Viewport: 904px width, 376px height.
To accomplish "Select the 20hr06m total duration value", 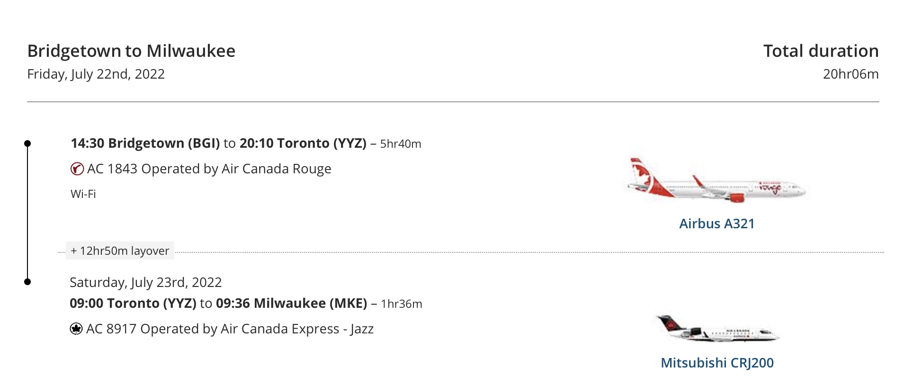I will pos(851,74).
